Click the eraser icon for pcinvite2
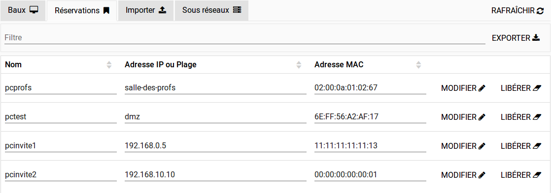551x193 pixels. pos(537,175)
